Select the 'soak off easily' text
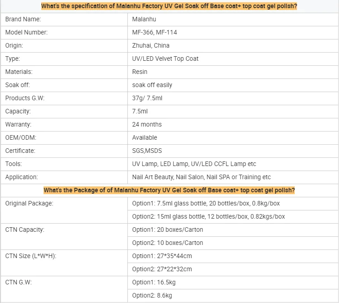Screen dimensions: 340x303 pos(152,85)
